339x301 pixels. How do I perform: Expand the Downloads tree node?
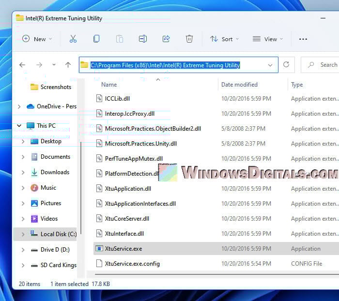23,172
